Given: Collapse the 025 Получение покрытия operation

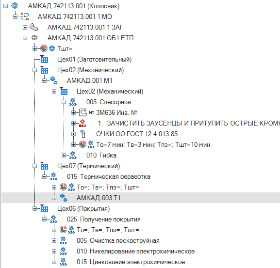Looking at the screenshot, I should 44,220.
